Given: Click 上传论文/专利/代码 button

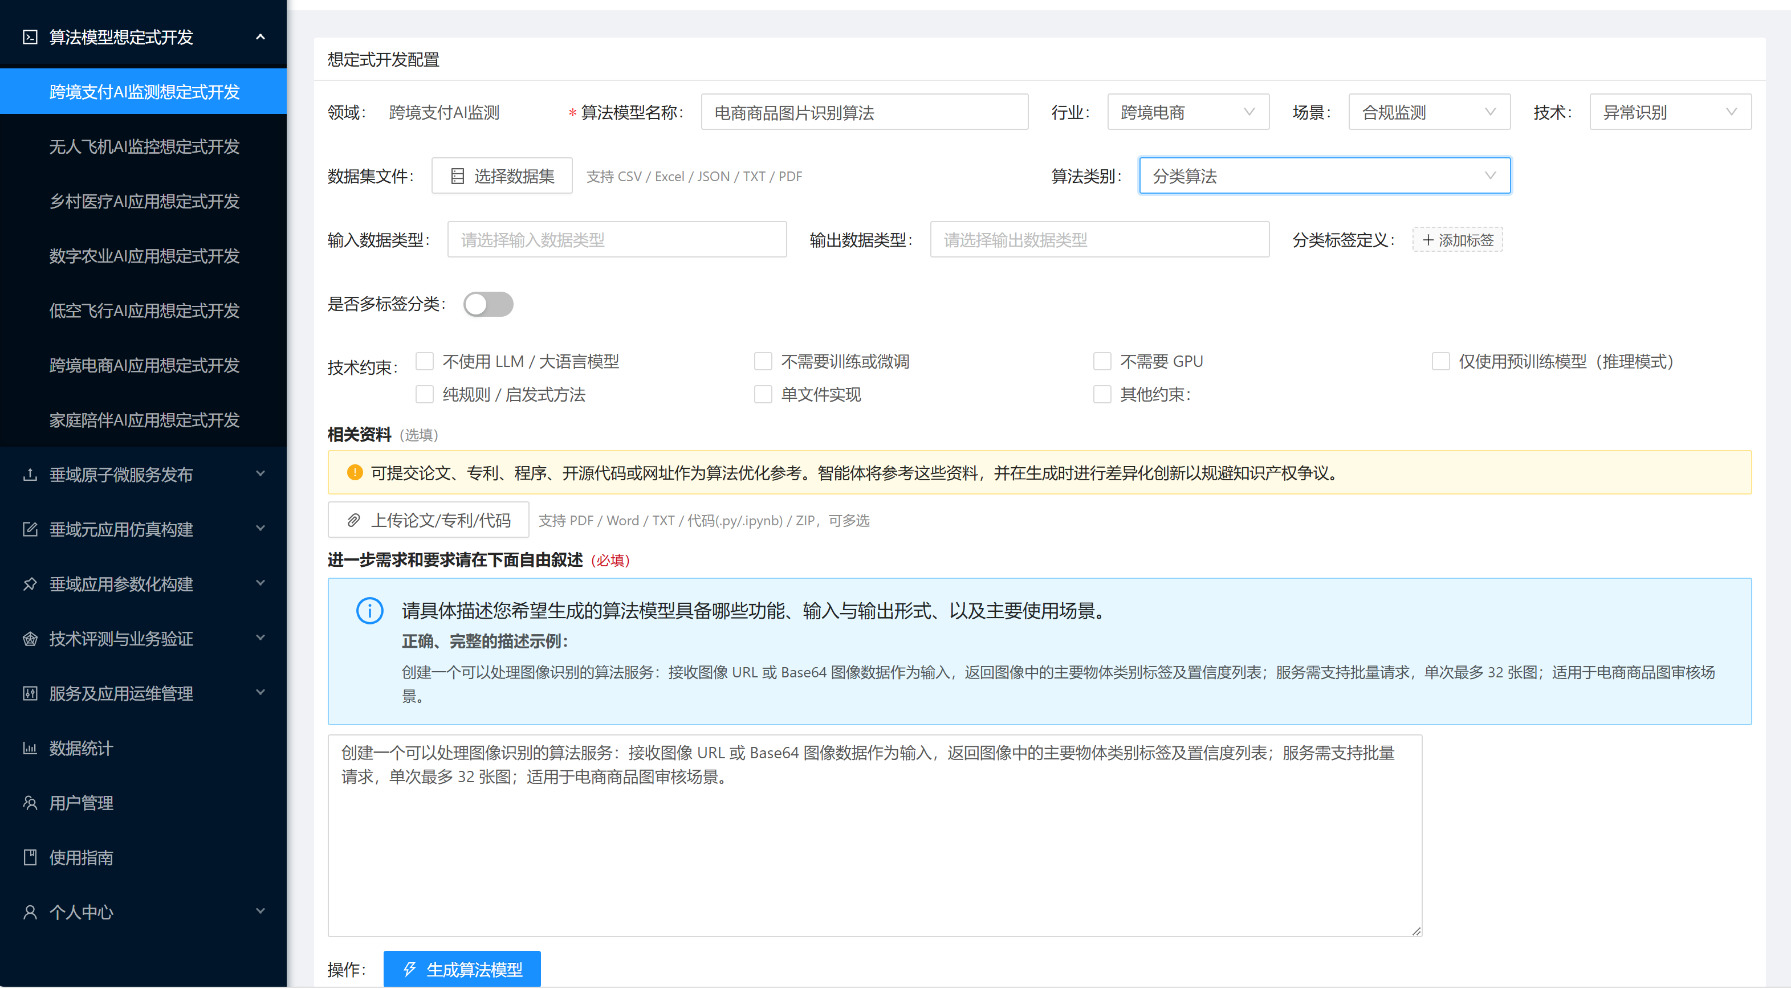Looking at the screenshot, I should [428, 520].
